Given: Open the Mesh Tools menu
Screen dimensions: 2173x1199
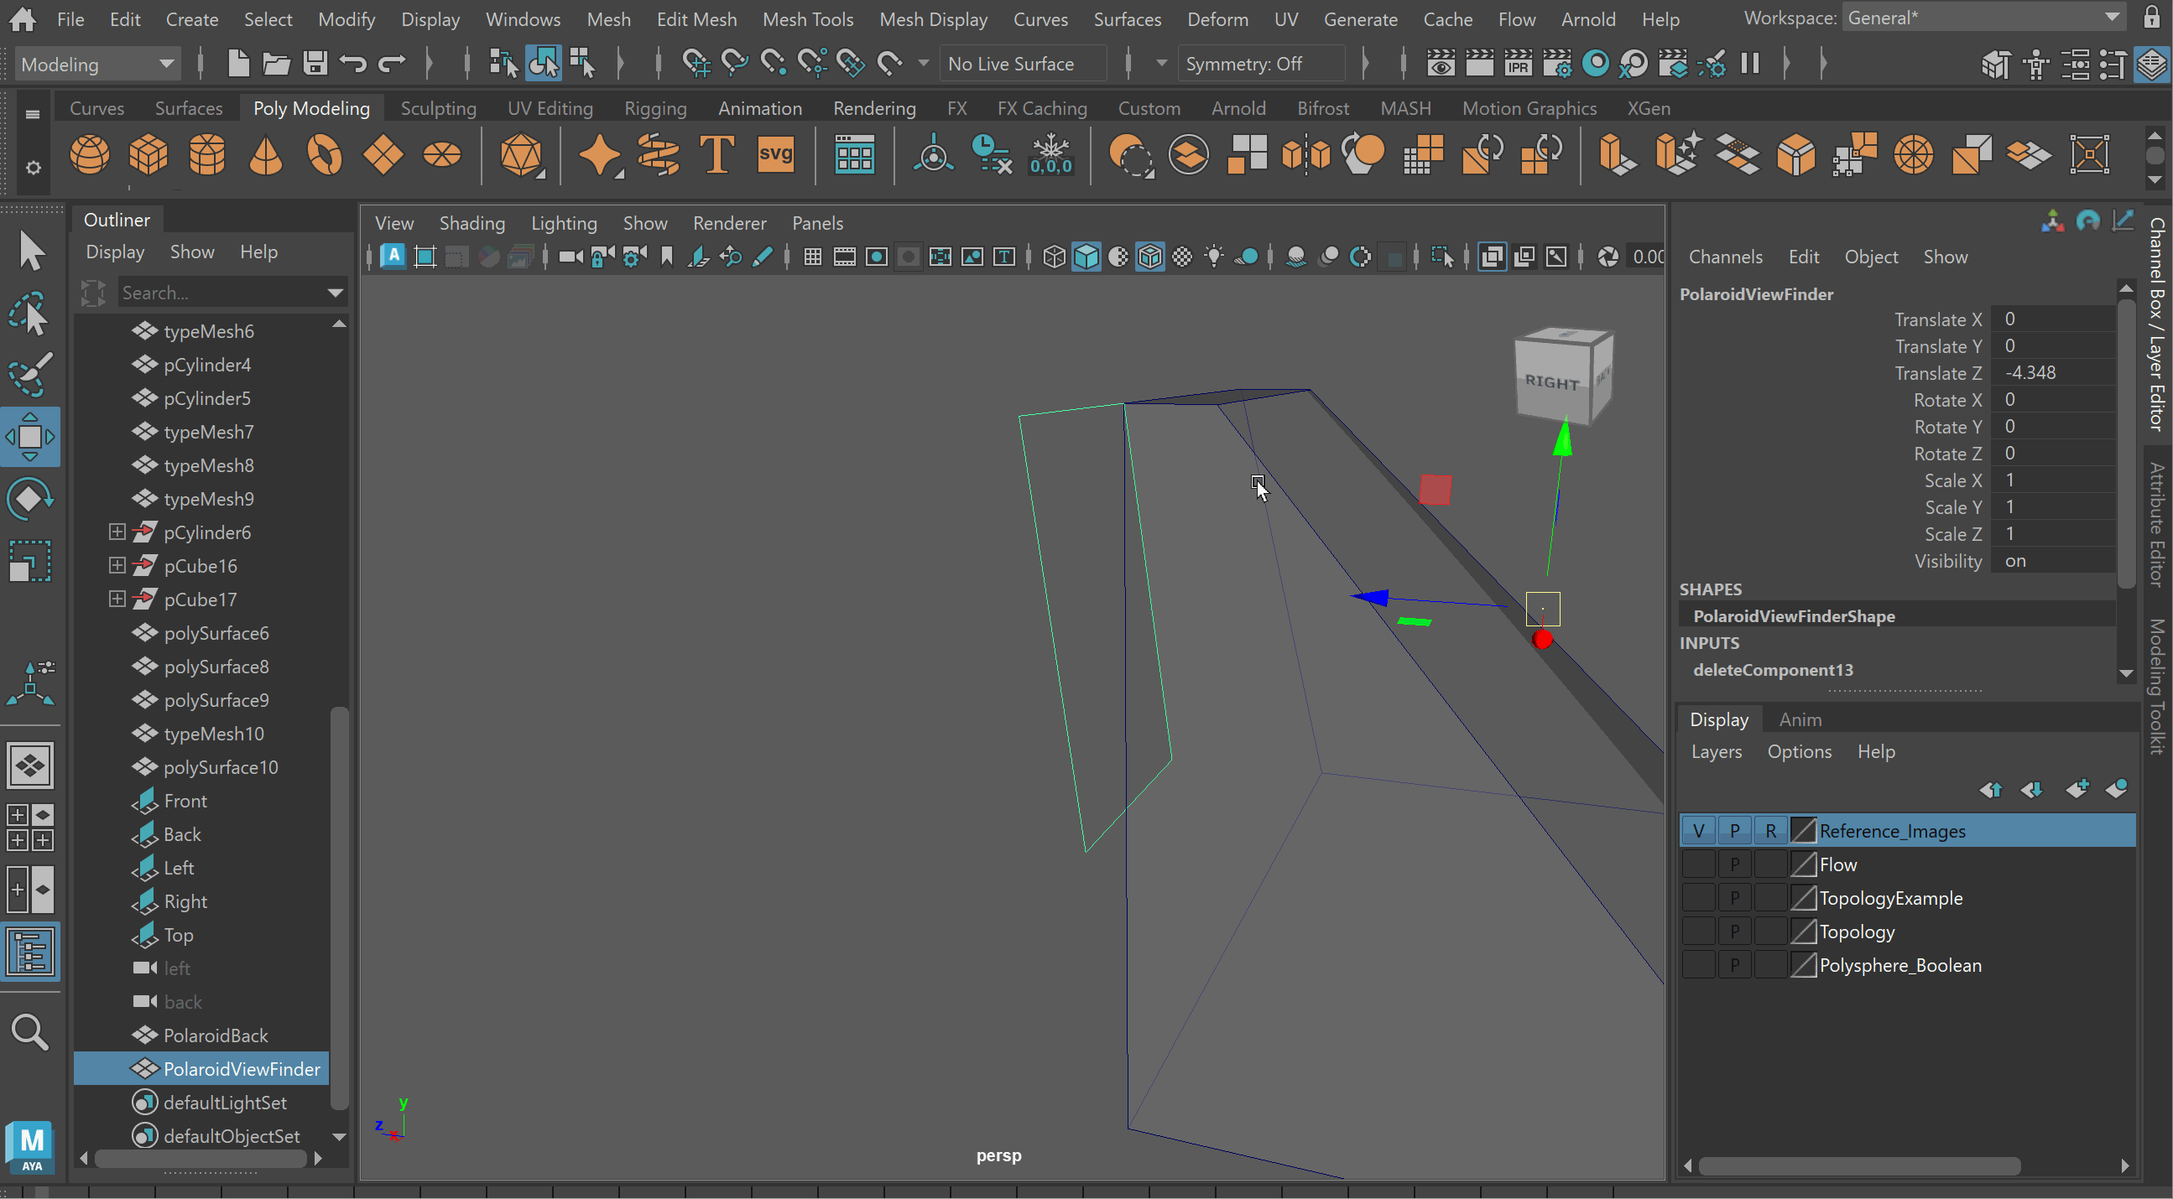Looking at the screenshot, I should pos(807,18).
